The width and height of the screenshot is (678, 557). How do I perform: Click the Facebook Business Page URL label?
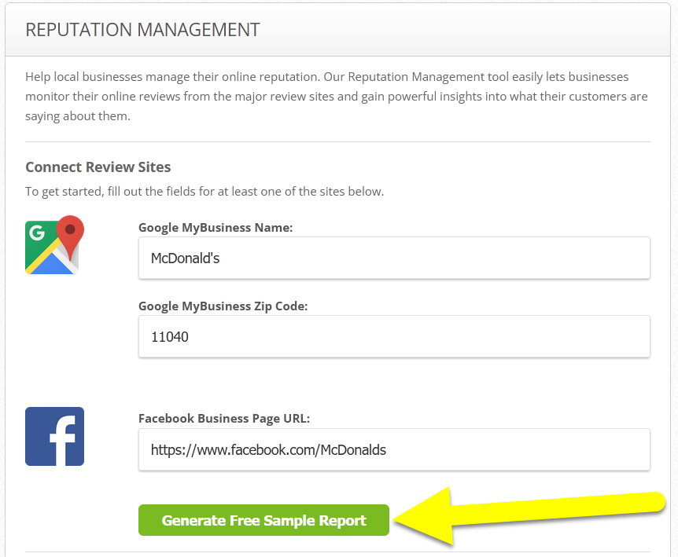point(224,419)
